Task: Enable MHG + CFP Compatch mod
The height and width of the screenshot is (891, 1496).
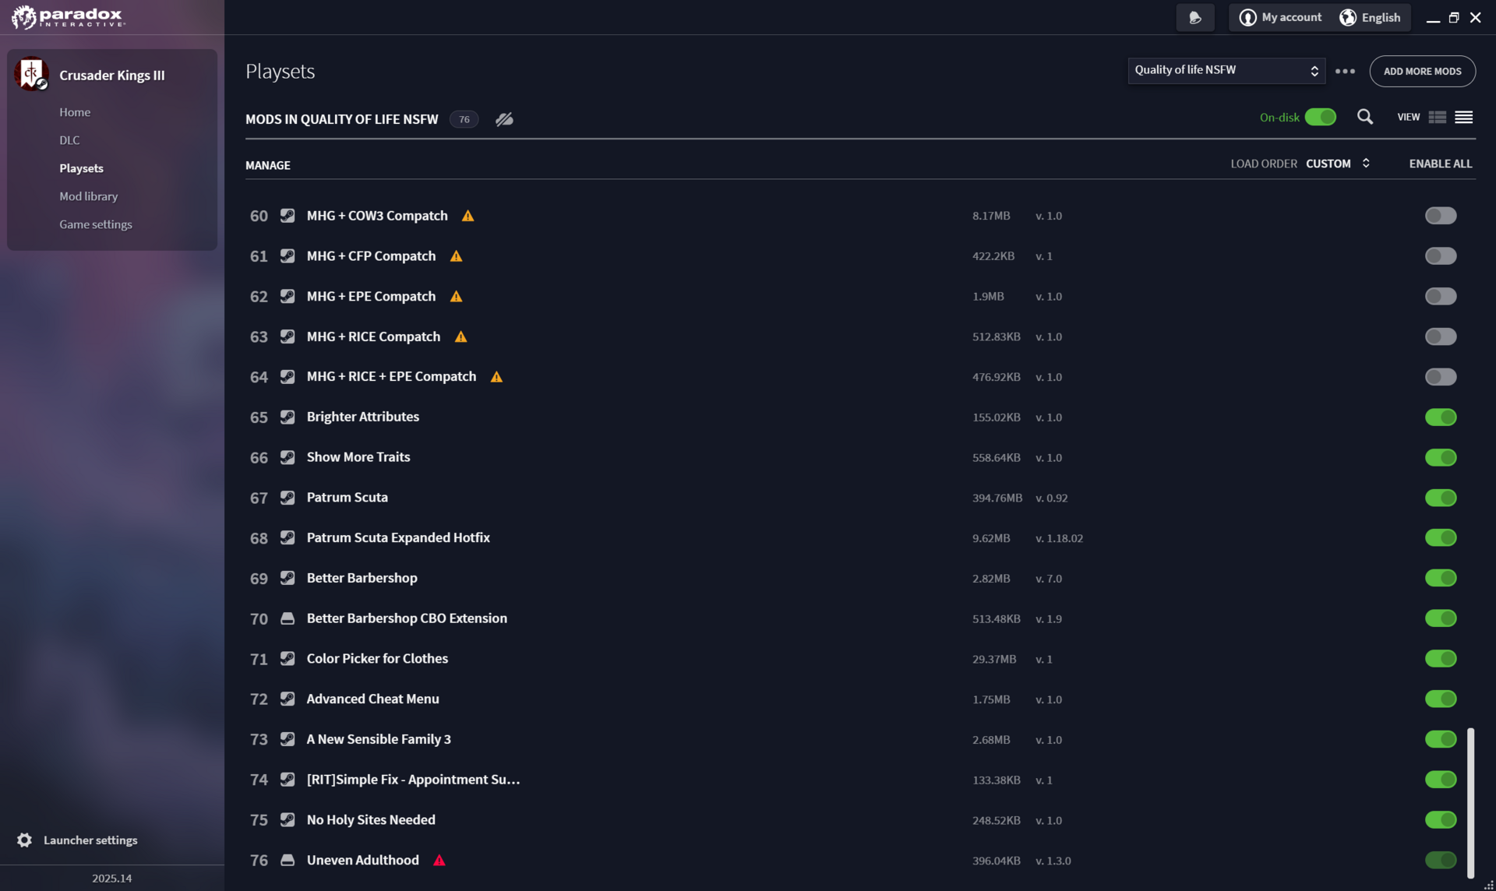Action: coord(1441,256)
